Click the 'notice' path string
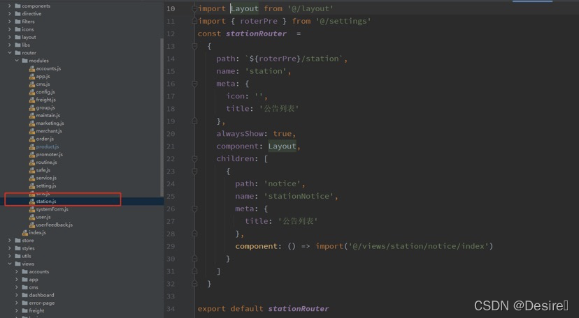The width and height of the screenshot is (579, 318). point(282,183)
